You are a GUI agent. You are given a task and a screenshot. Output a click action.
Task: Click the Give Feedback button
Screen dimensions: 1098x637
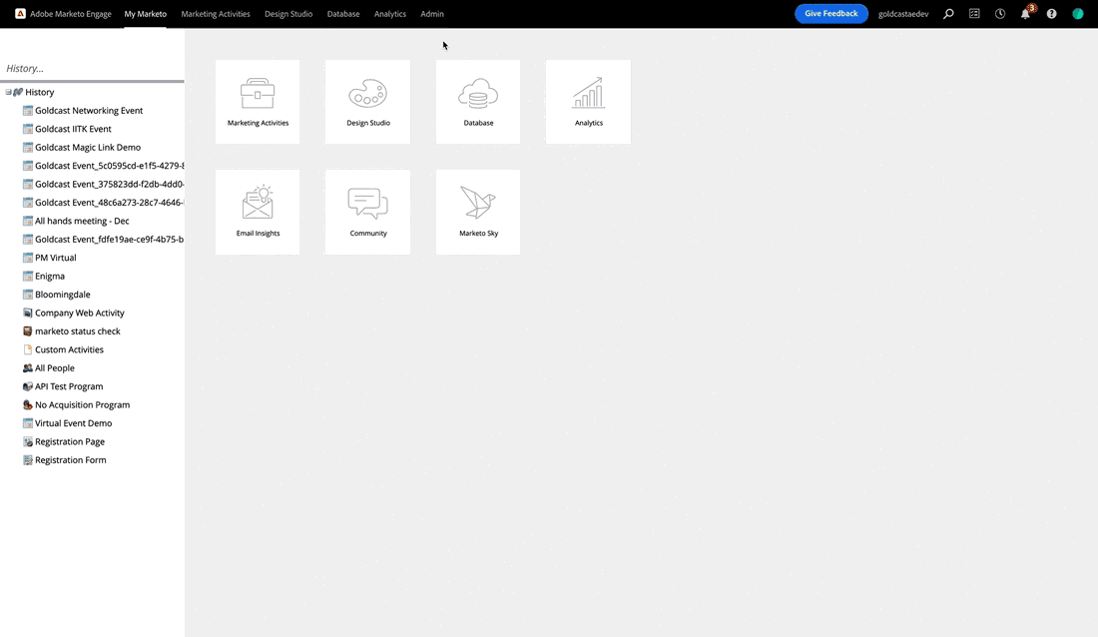pyautogui.click(x=831, y=13)
